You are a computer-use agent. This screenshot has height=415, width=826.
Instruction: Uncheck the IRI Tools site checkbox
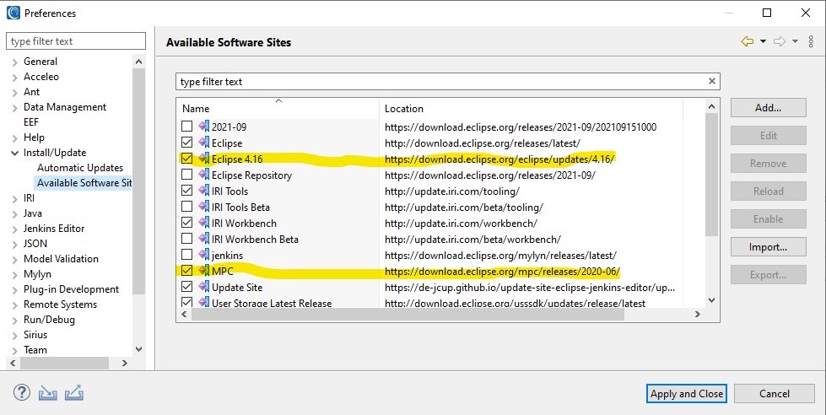pos(187,191)
